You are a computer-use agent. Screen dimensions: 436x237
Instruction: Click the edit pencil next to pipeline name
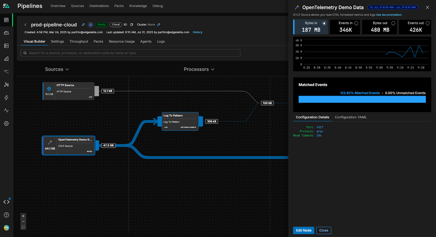pyautogui.click(x=83, y=25)
